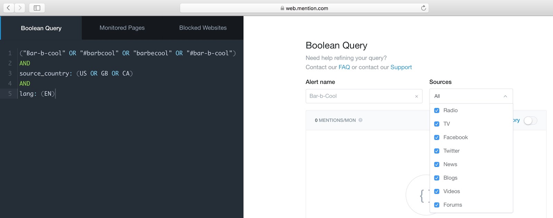Open the Monitored Pages tab
Screen dimensions: 553x218
pos(122,28)
